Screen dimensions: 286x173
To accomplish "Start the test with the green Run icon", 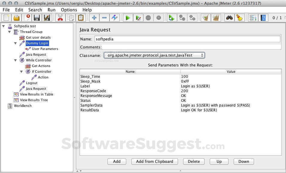I will point(127,18).
